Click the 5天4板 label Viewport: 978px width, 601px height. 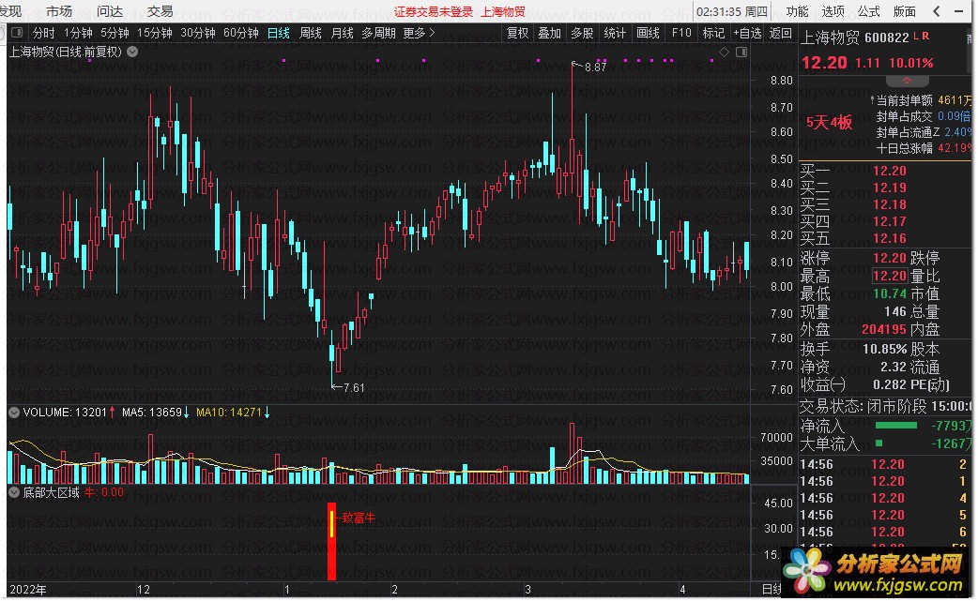tap(829, 122)
